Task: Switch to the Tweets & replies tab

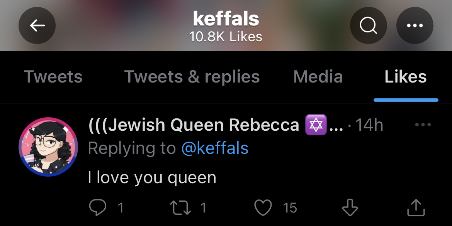Action: pos(192,77)
